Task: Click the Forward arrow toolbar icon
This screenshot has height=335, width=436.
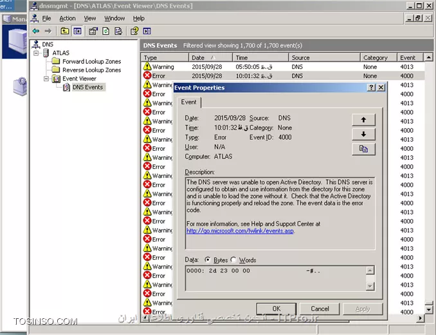Action: (x=48, y=31)
